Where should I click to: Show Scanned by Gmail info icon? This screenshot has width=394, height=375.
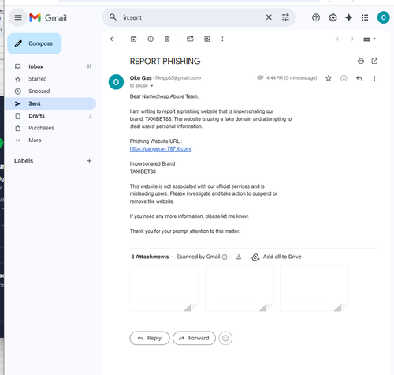225,257
